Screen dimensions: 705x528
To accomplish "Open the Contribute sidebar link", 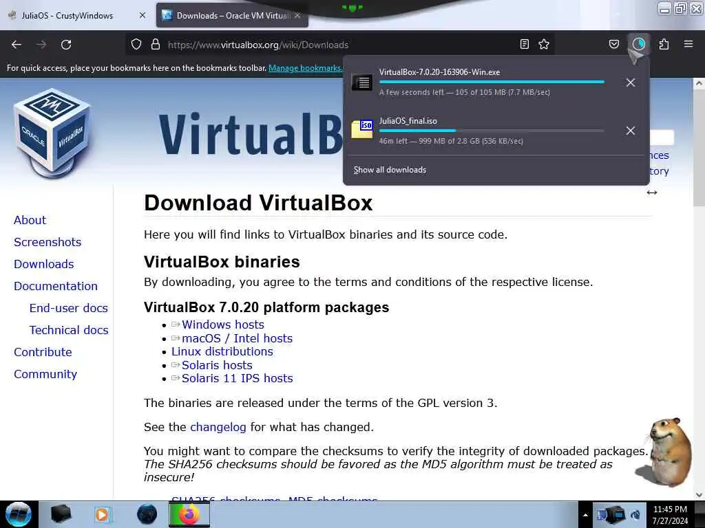I will [43, 352].
